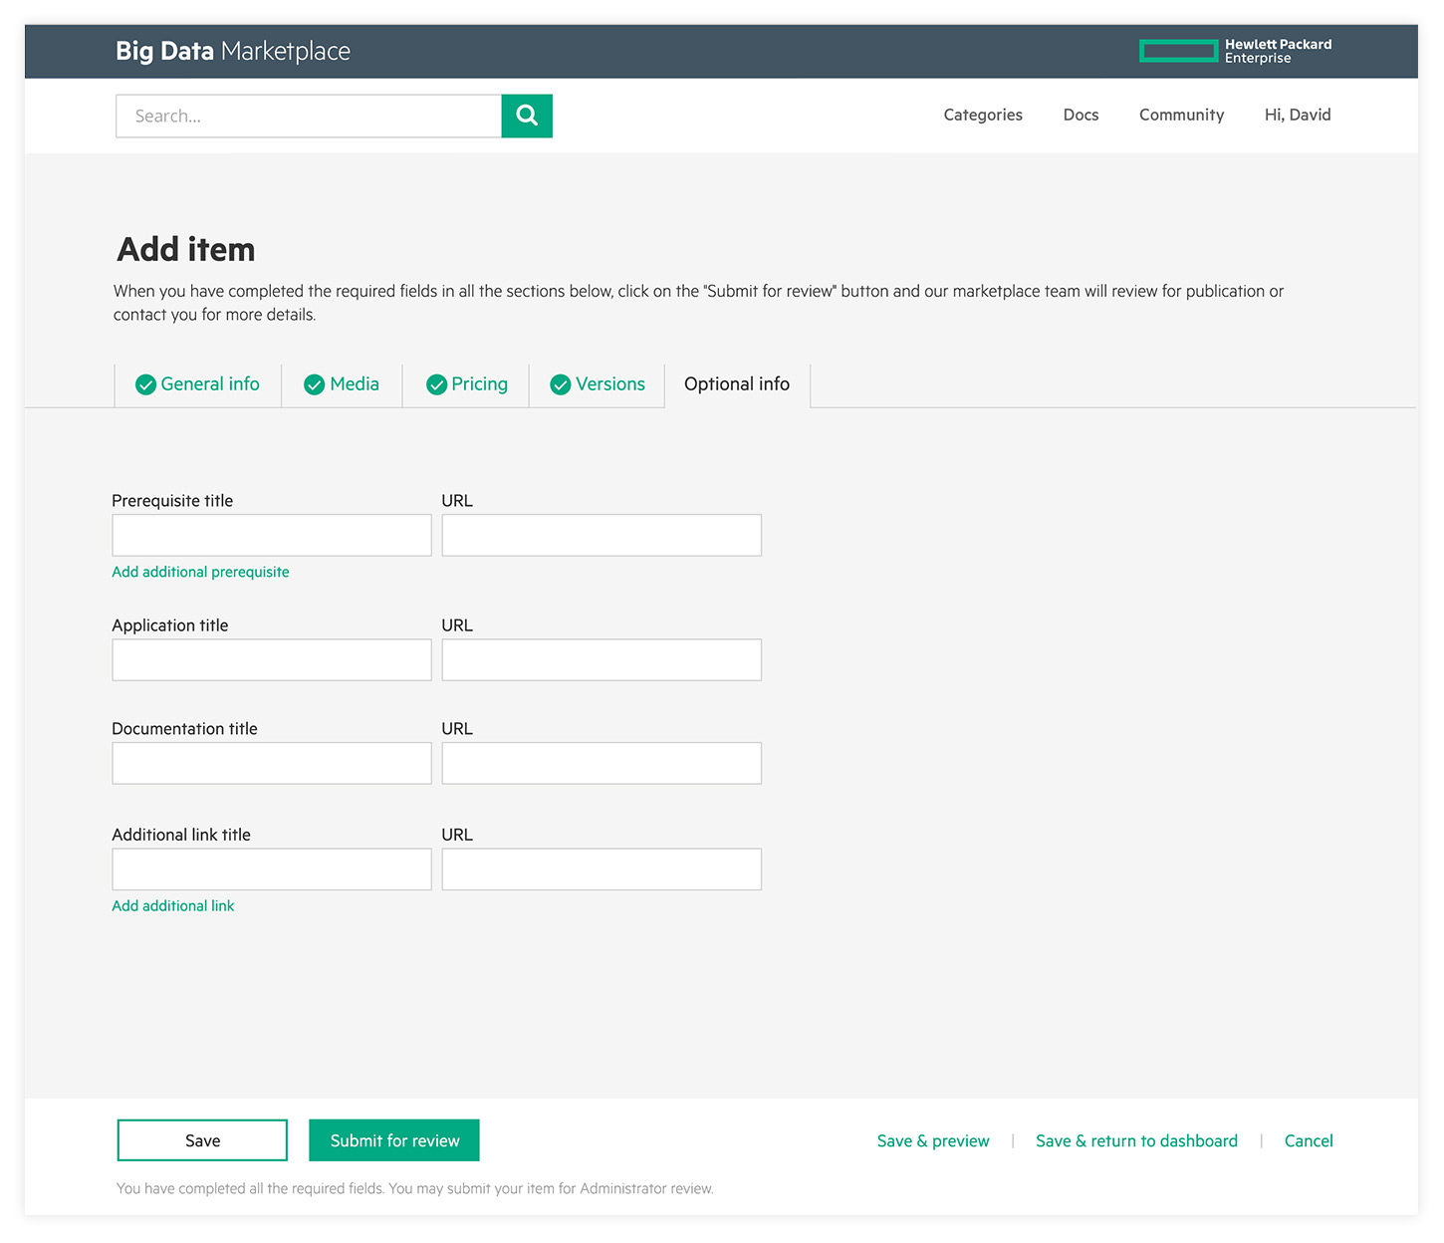
Task: Click the Pricing tab checkmark icon
Action: pos(436,384)
